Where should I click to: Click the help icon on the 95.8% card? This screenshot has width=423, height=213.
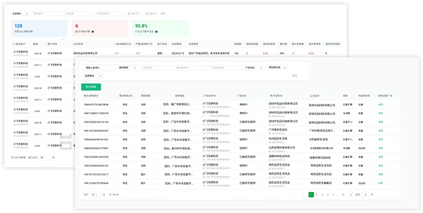pyautogui.click(x=156, y=32)
